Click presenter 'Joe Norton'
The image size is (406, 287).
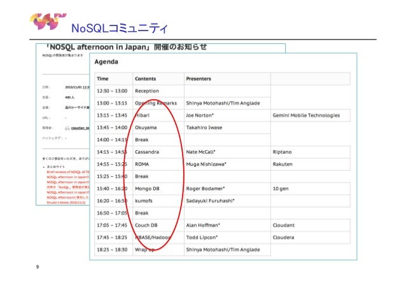click(x=200, y=115)
